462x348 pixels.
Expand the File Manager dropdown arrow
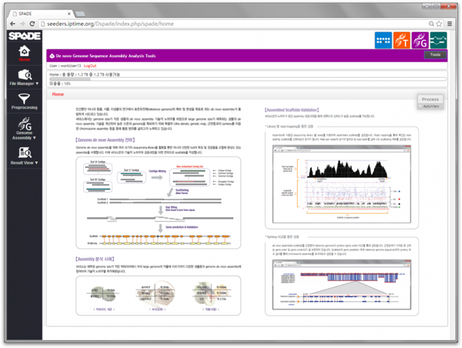click(x=36, y=84)
